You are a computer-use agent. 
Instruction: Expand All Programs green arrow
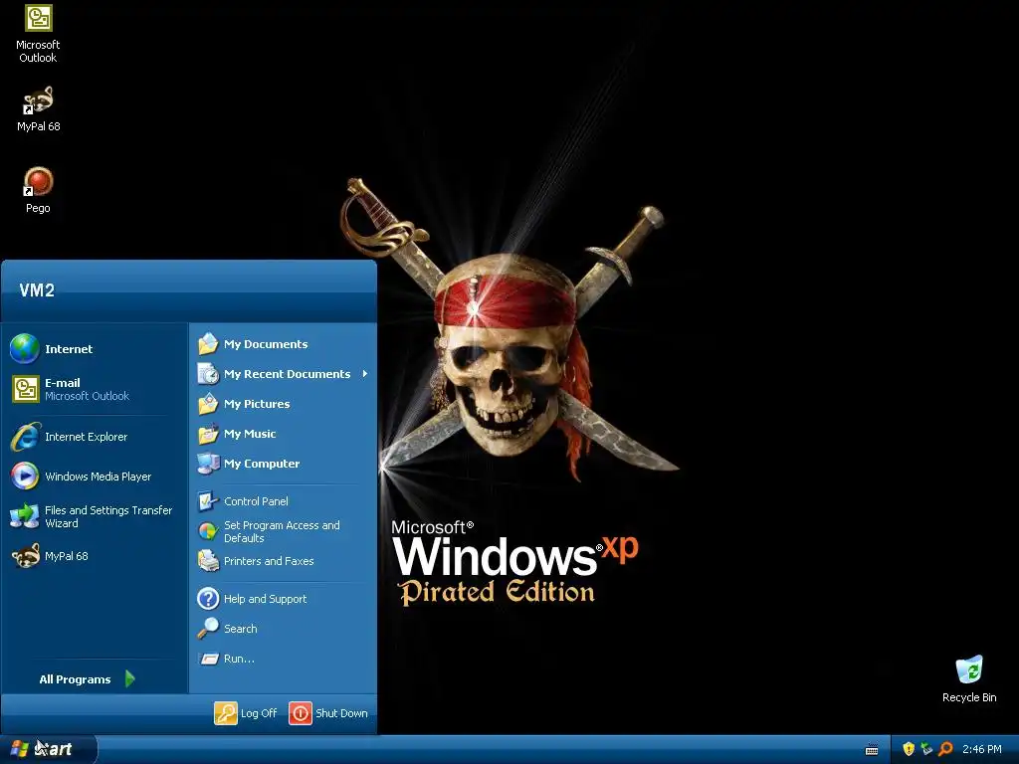tap(130, 678)
